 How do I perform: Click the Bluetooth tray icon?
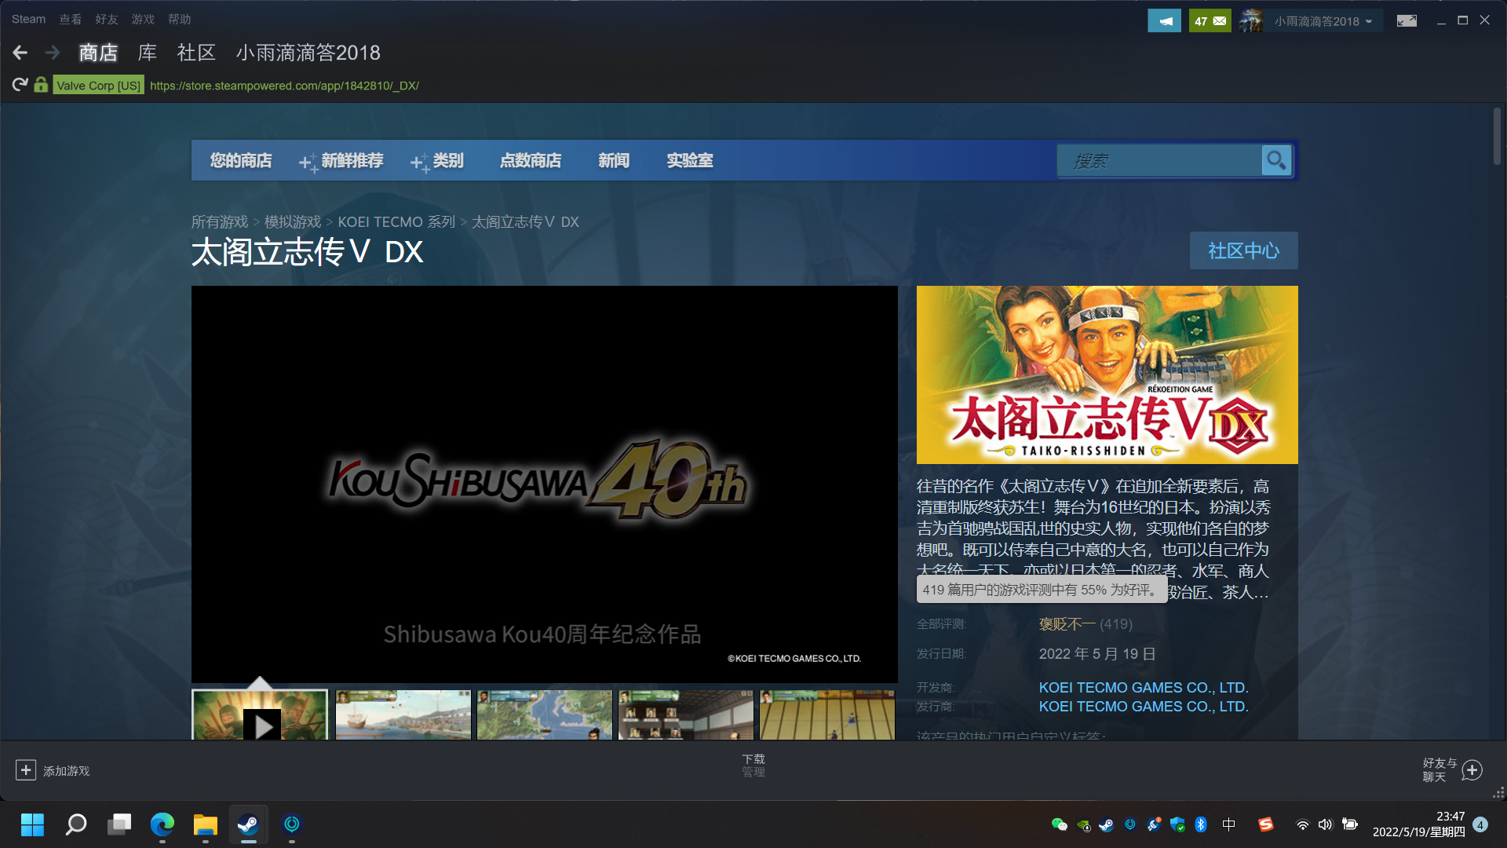(x=1201, y=824)
